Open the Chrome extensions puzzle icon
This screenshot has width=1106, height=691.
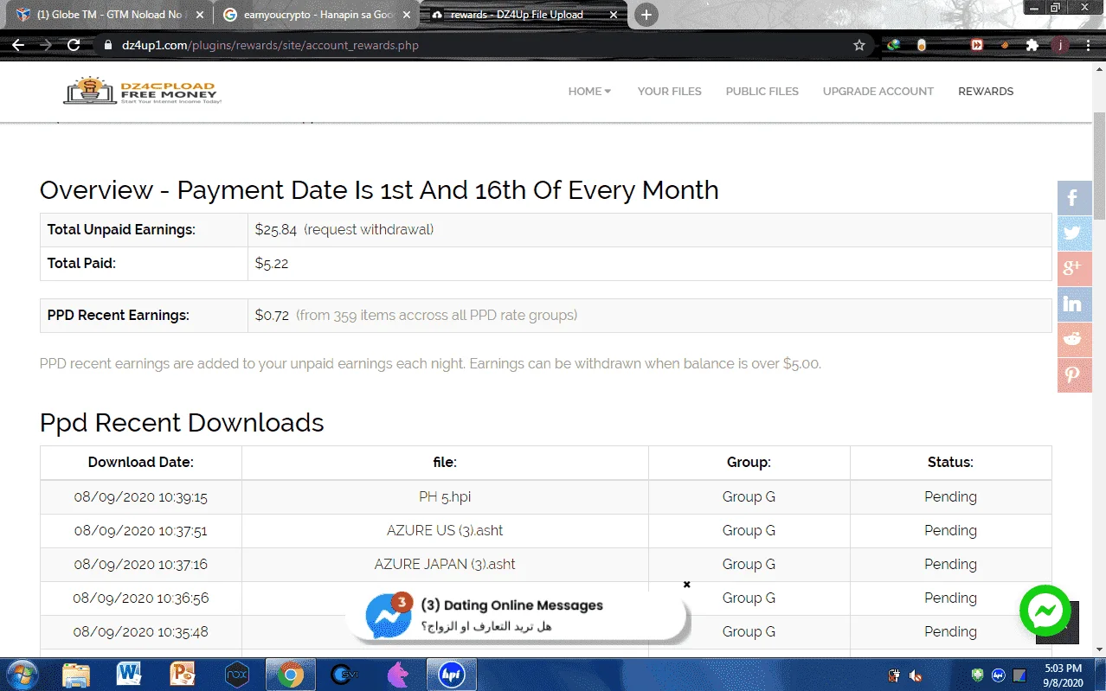[x=1032, y=45]
